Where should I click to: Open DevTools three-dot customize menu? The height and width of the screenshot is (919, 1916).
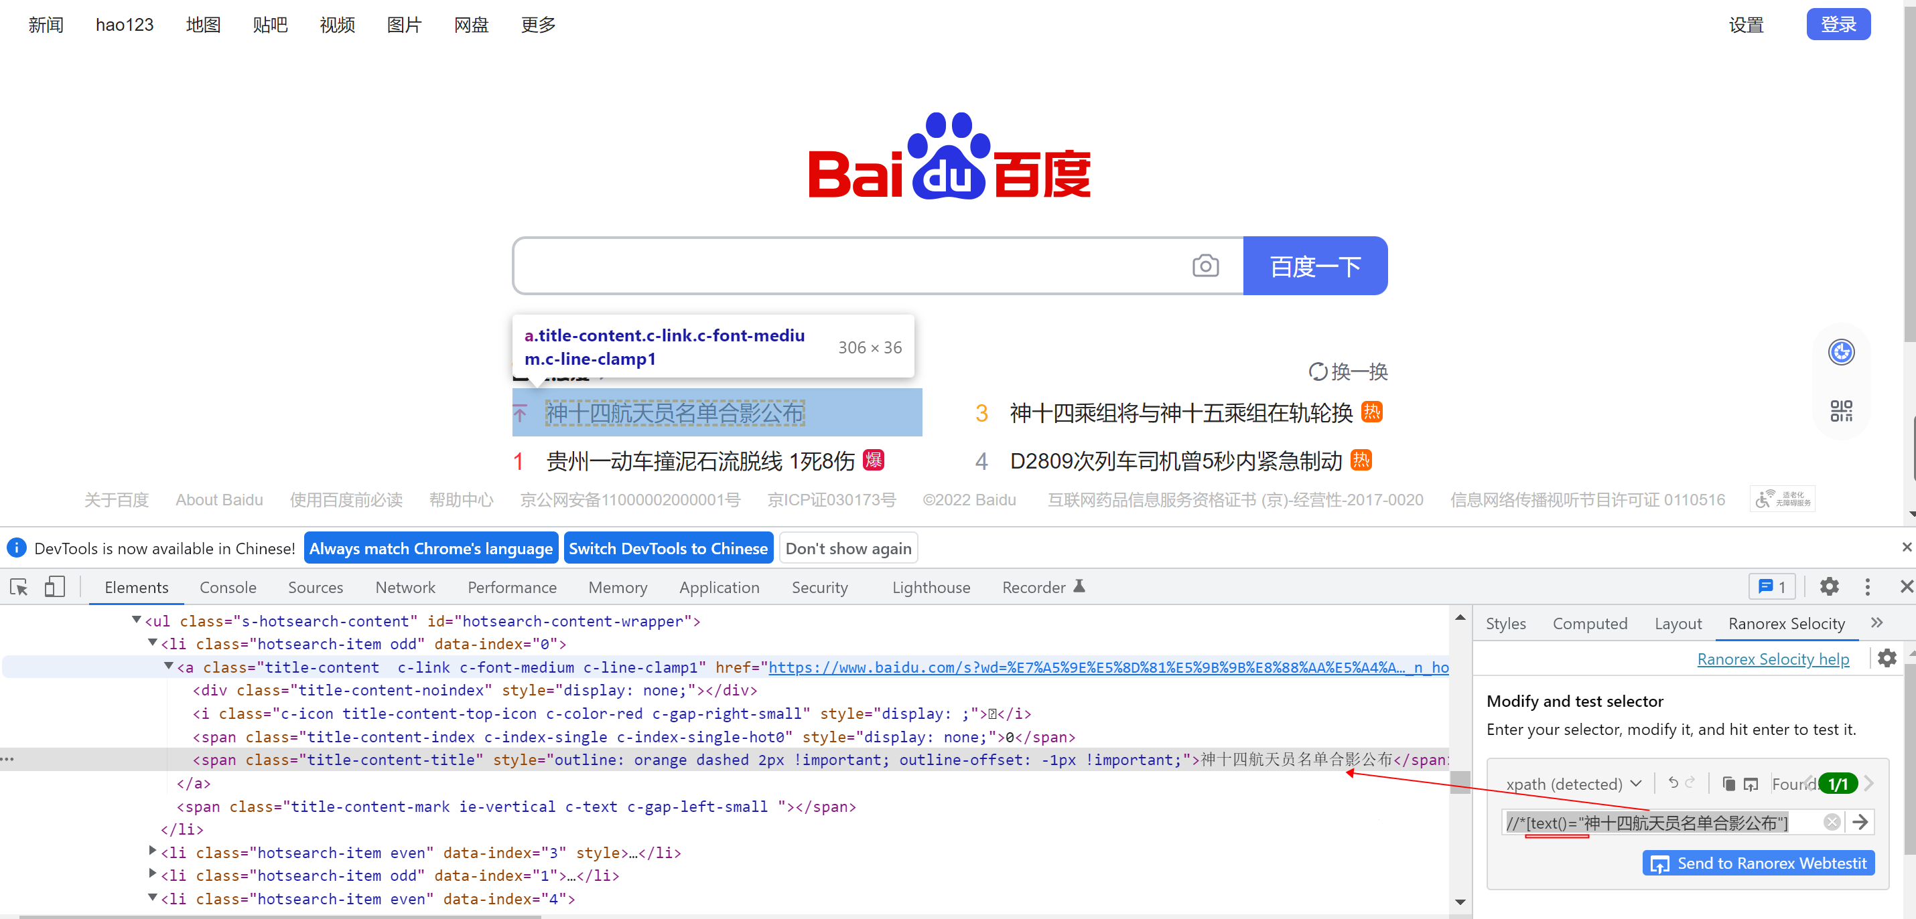(1867, 587)
